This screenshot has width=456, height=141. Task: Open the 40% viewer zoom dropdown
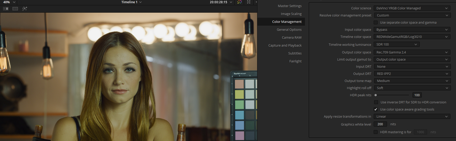pos(9,2)
